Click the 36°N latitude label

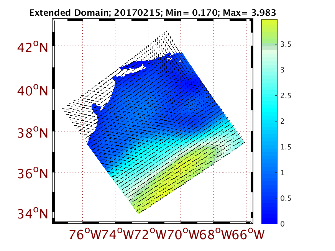tap(33, 175)
